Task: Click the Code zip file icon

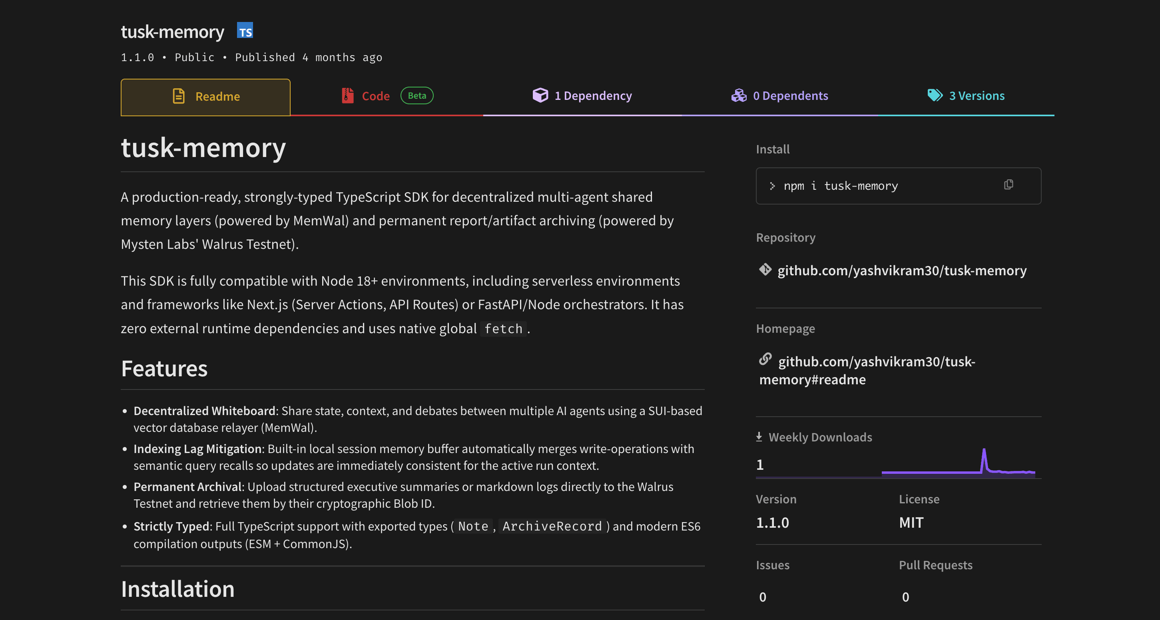Action: pyautogui.click(x=347, y=95)
